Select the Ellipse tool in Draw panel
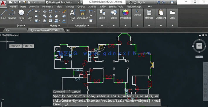Viewport: 208px width, 107px height. click(x=36, y=16)
